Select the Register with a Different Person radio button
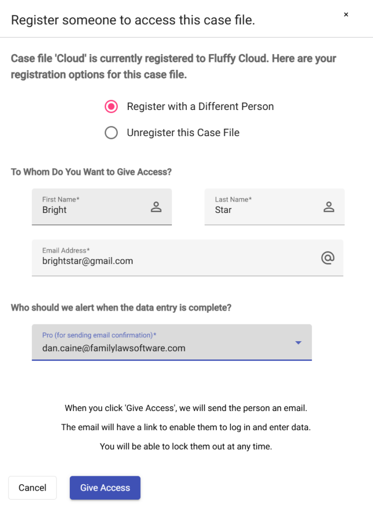This screenshot has width=373, height=507. (x=111, y=106)
